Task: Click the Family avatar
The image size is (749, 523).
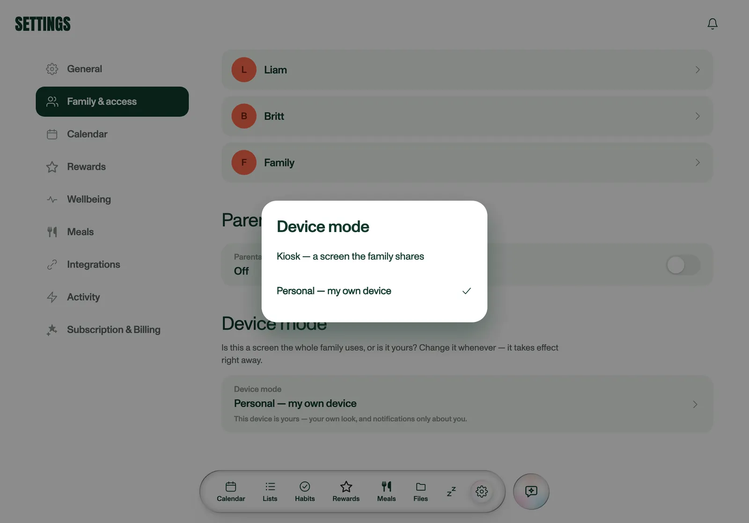Action: [x=244, y=162]
